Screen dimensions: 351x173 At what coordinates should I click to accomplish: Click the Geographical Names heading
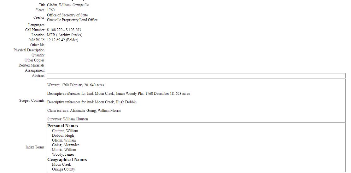pos(67,160)
